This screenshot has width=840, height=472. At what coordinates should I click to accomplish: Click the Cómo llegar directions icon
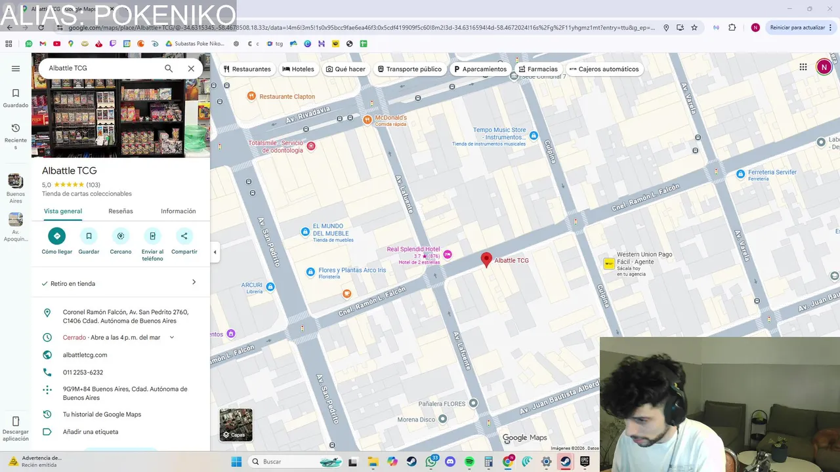coord(57,236)
